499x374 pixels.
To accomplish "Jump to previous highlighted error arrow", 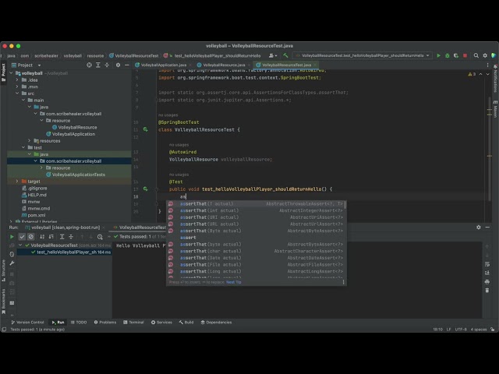I will pyautogui.click(x=481, y=74).
